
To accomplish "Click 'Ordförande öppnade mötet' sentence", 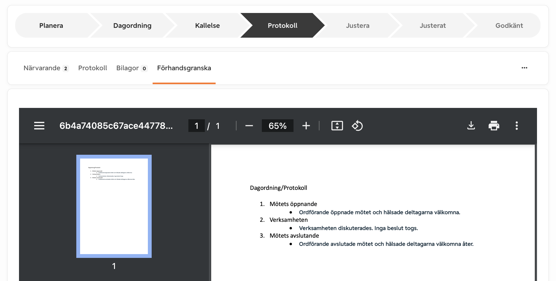I will (380, 212).
